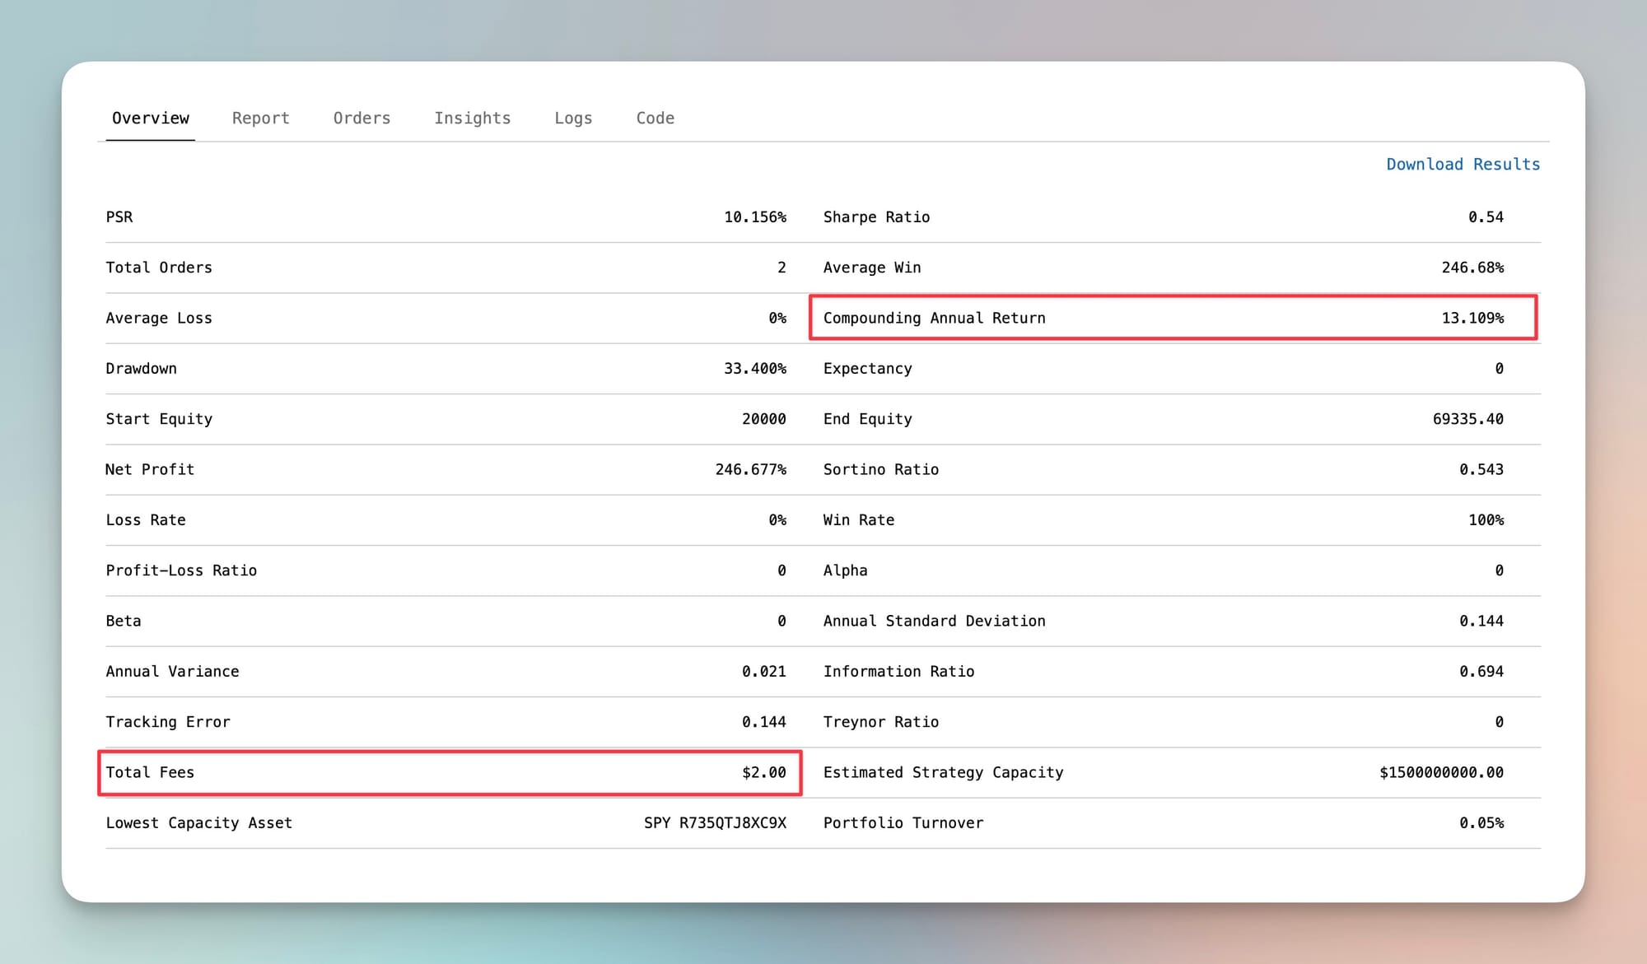The image size is (1647, 964).
Task: Click the End Equity value 69335.40
Action: (1467, 419)
